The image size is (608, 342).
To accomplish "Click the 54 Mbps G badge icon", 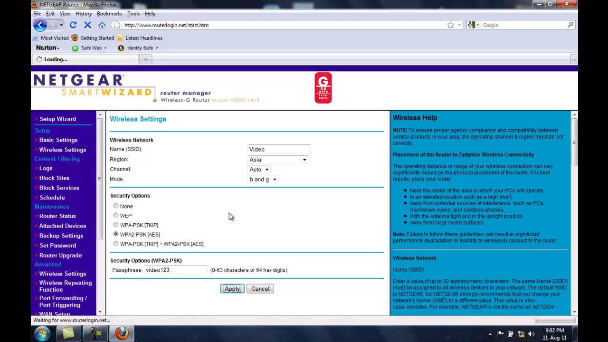I will 323,88.
